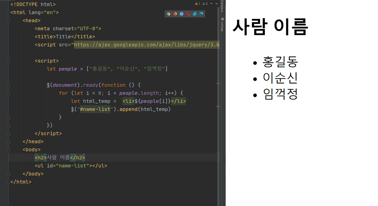Viewport: 378px width, 206px height.
Task: Click the "#name-list" selector string
Action: (x=95, y=109)
